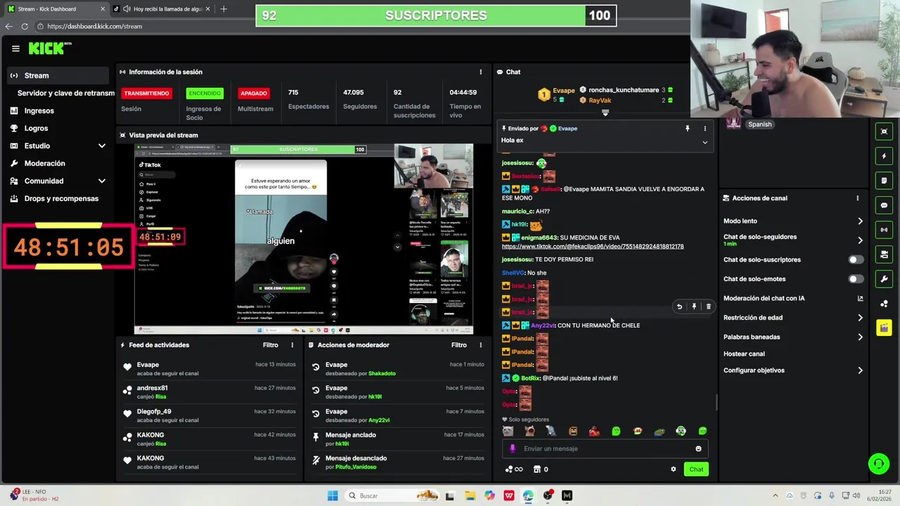Open Información de la sesión options menu
Image resolution: width=900 pixels, height=506 pixels.
pos(481,72)
